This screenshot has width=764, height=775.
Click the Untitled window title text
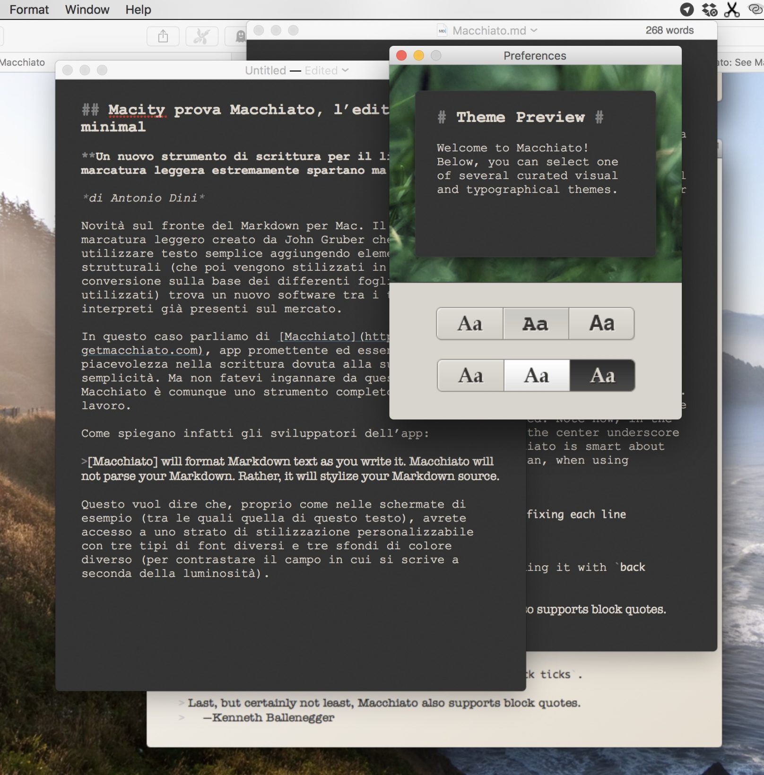click(265, 70)
